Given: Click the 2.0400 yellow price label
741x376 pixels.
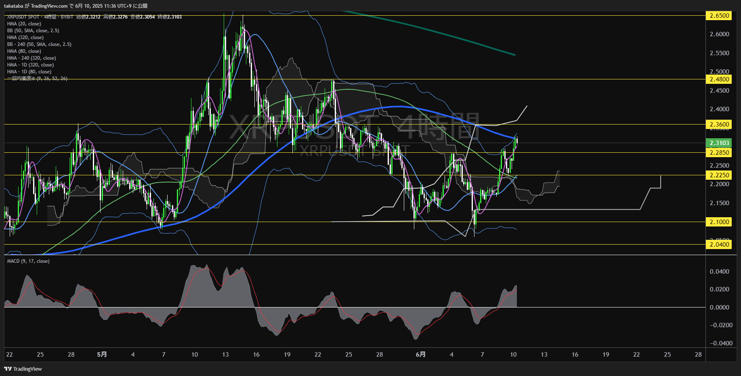Looking at the screenshot, I should pos(719,245).
